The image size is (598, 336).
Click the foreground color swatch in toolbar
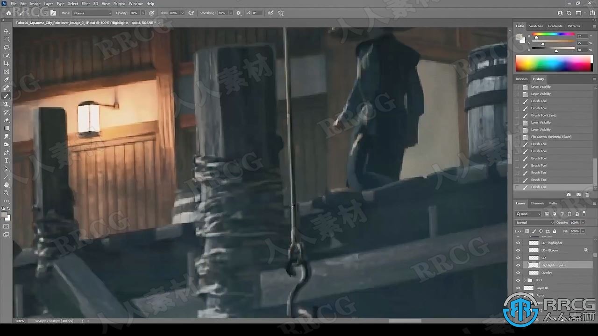tap(4, 215)
